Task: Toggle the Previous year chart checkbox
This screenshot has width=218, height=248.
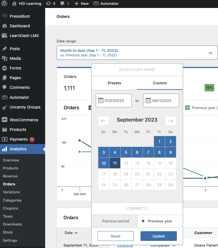Action: [x=187, y=108]
